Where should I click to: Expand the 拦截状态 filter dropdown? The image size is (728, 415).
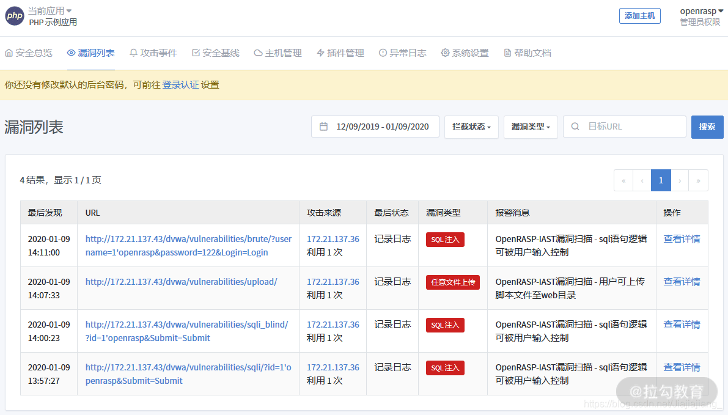click(471, 127)
